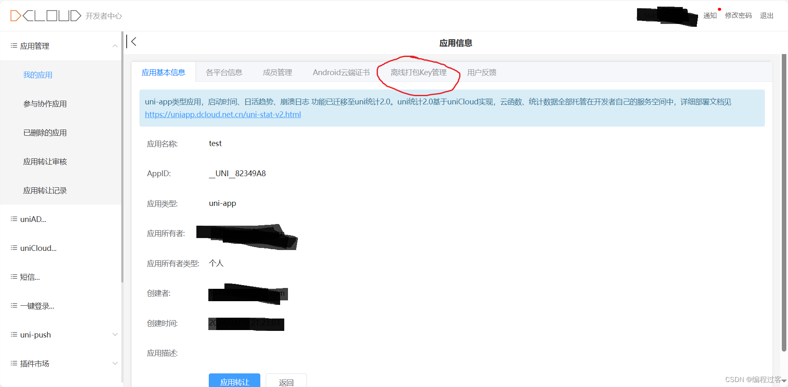
Task: Switch to the 成员管理 tab
Action: click(x=277, y=72)
